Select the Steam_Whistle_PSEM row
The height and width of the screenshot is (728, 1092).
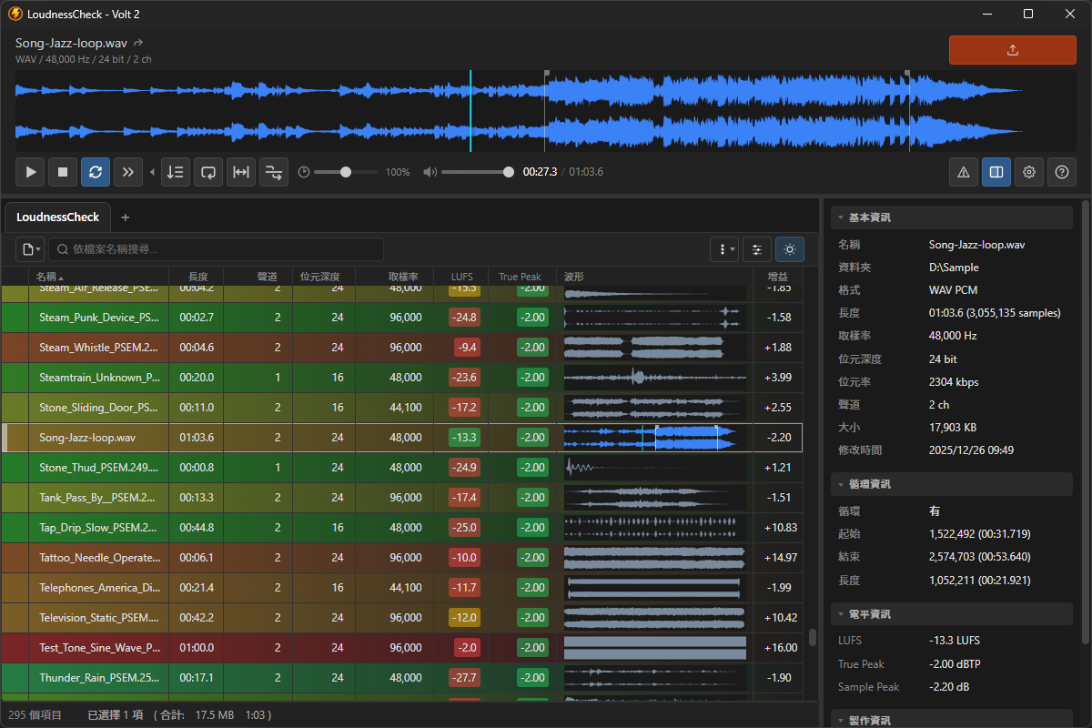[402, 348]
